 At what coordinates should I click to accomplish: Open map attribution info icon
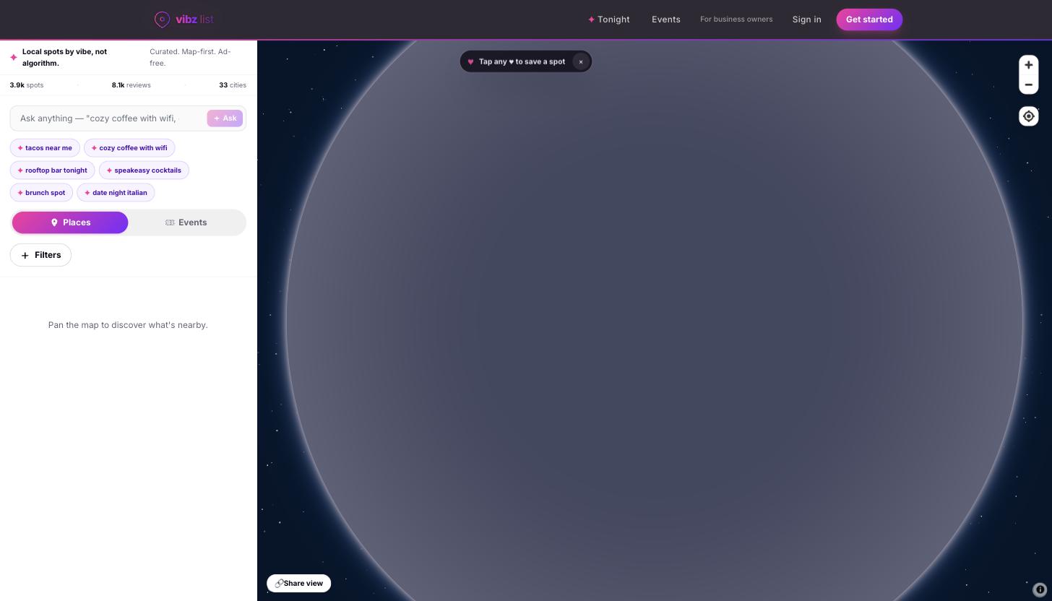(x=1040, y=589)
